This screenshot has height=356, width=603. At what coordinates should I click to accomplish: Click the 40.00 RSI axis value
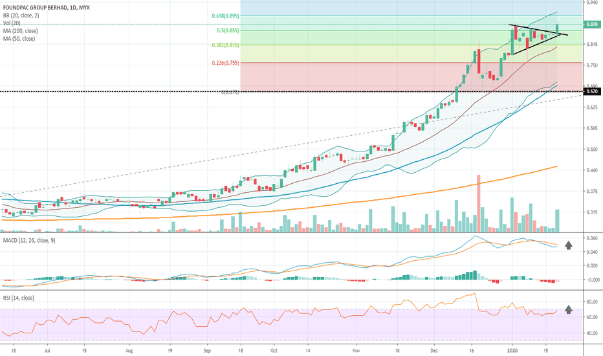pos(593,333)
